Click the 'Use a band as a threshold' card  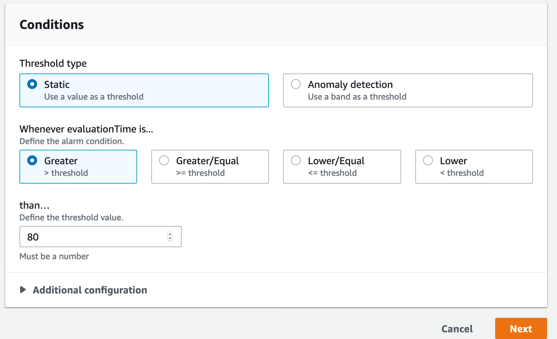tap(408, 90)
